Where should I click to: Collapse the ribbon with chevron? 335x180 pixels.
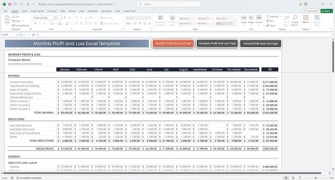[x=331, y=29]
